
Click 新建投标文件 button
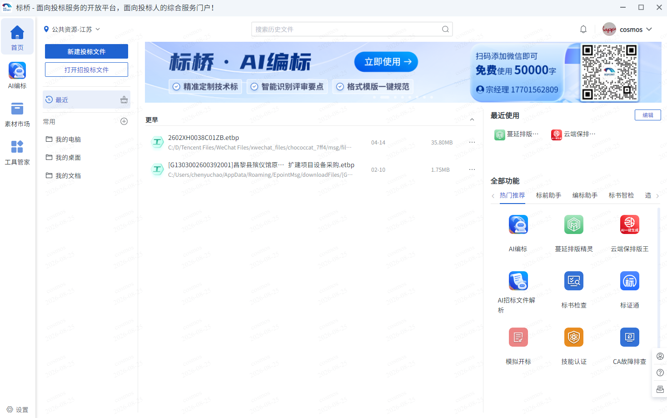86,51
